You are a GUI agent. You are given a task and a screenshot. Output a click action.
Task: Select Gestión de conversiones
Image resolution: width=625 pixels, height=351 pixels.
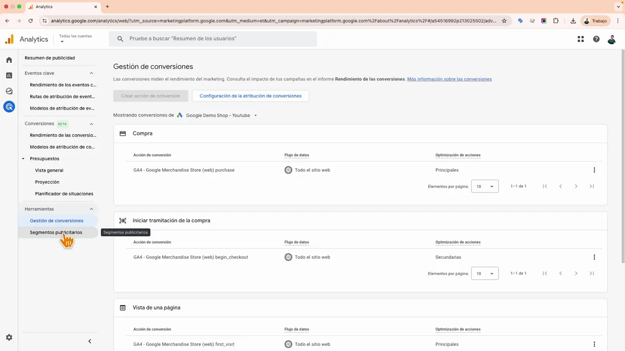[x=58, y=221]
